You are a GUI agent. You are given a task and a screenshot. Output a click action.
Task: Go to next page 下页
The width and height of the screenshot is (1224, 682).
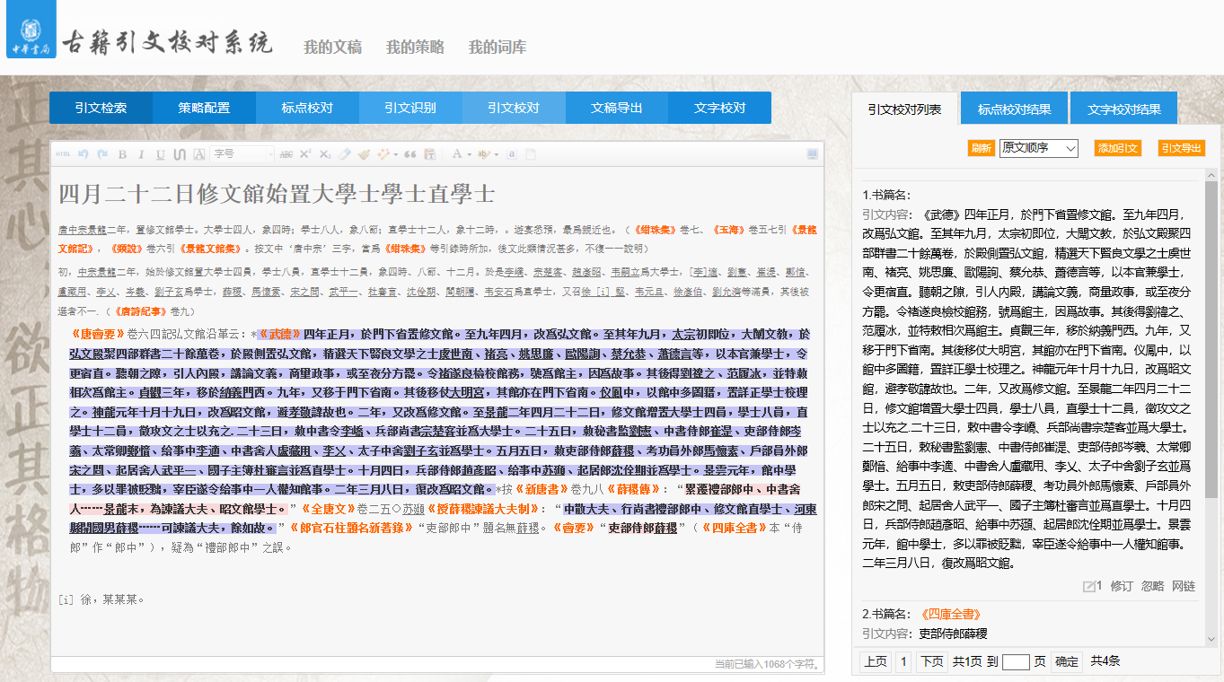(x=933, y=661)
